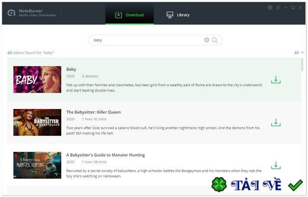Select A Babysitter's Guide to Monster Hunting title
The height and width of the screenshot is (197, 308).
click(x=106, y=155)
